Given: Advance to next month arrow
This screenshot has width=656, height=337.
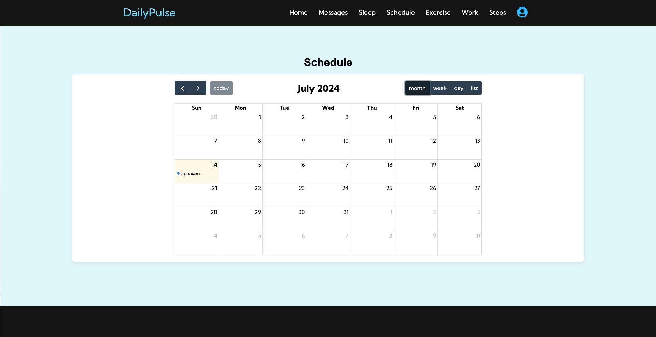Looking at the screenshot, I should click(198, 88).
